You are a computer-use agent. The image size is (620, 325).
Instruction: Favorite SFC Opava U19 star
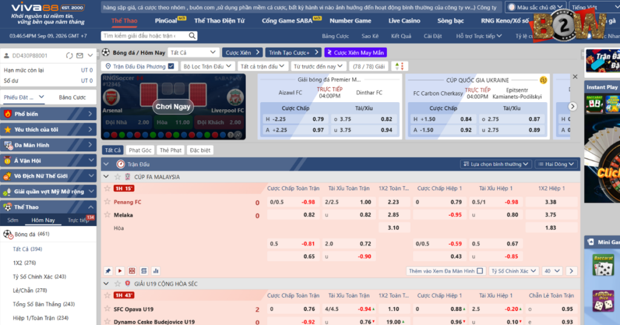tap(107, 309)
